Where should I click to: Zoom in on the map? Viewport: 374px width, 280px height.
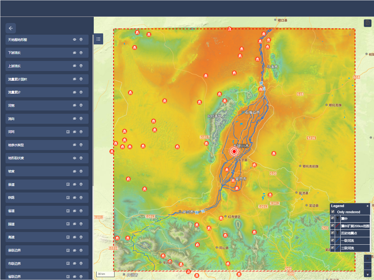coord(368,259)
